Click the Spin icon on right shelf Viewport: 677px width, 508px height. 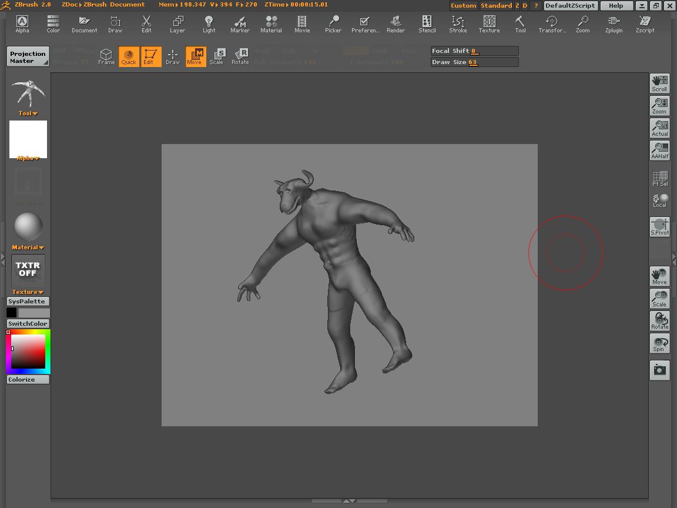point(659,344)
